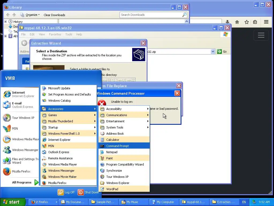Launch Windows Movie Maker

pos(68,177)
